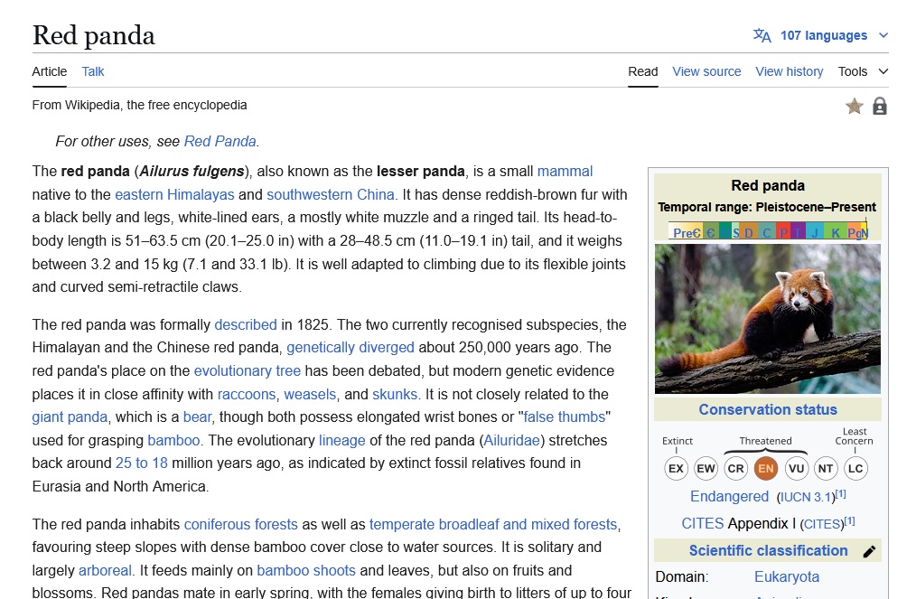The width and height of the screenshot is (916, 599).
Task: Select the CR status circle
Action: [735, 469]
